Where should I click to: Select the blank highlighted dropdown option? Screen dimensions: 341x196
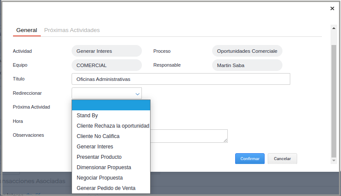point(111,105)
